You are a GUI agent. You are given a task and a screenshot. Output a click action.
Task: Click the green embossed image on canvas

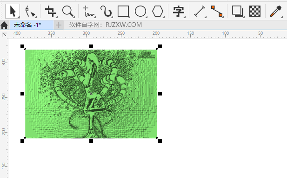coord(91,94)
